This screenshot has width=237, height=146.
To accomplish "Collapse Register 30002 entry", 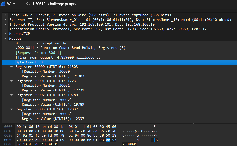I will [x=12, y=95].
